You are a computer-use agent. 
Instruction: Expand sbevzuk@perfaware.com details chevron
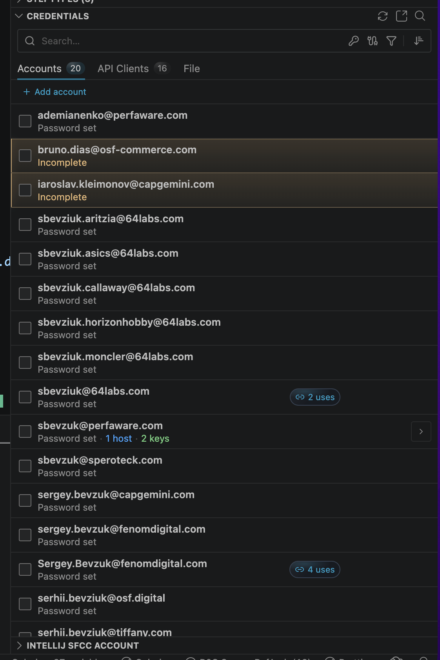[x=421, y=432]
